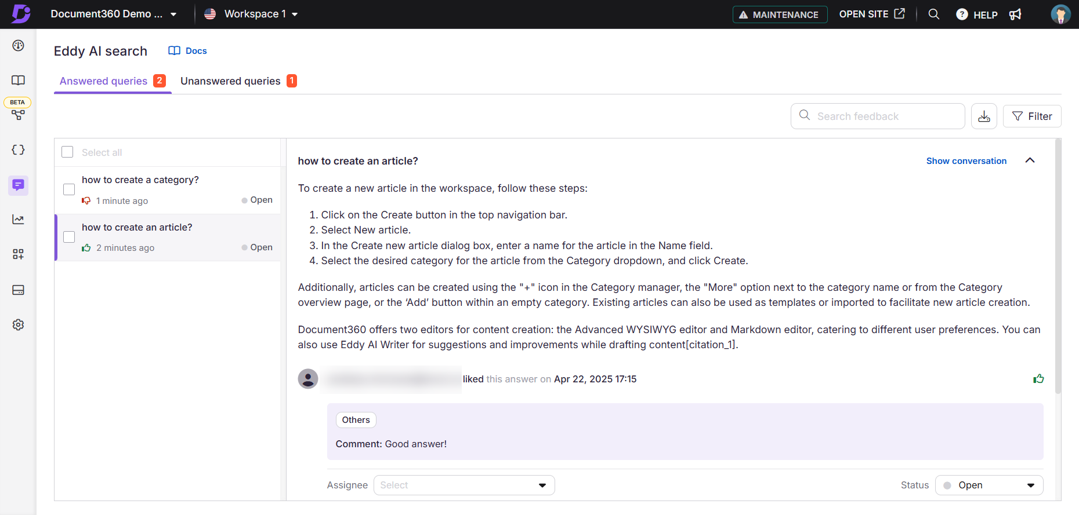
Task: Open Settings gear icon in sidebar
Action: 18,324
